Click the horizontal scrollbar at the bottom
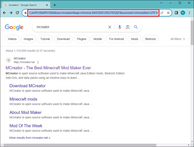Viewport: 194px width, 147px height. tap(80, 145)
